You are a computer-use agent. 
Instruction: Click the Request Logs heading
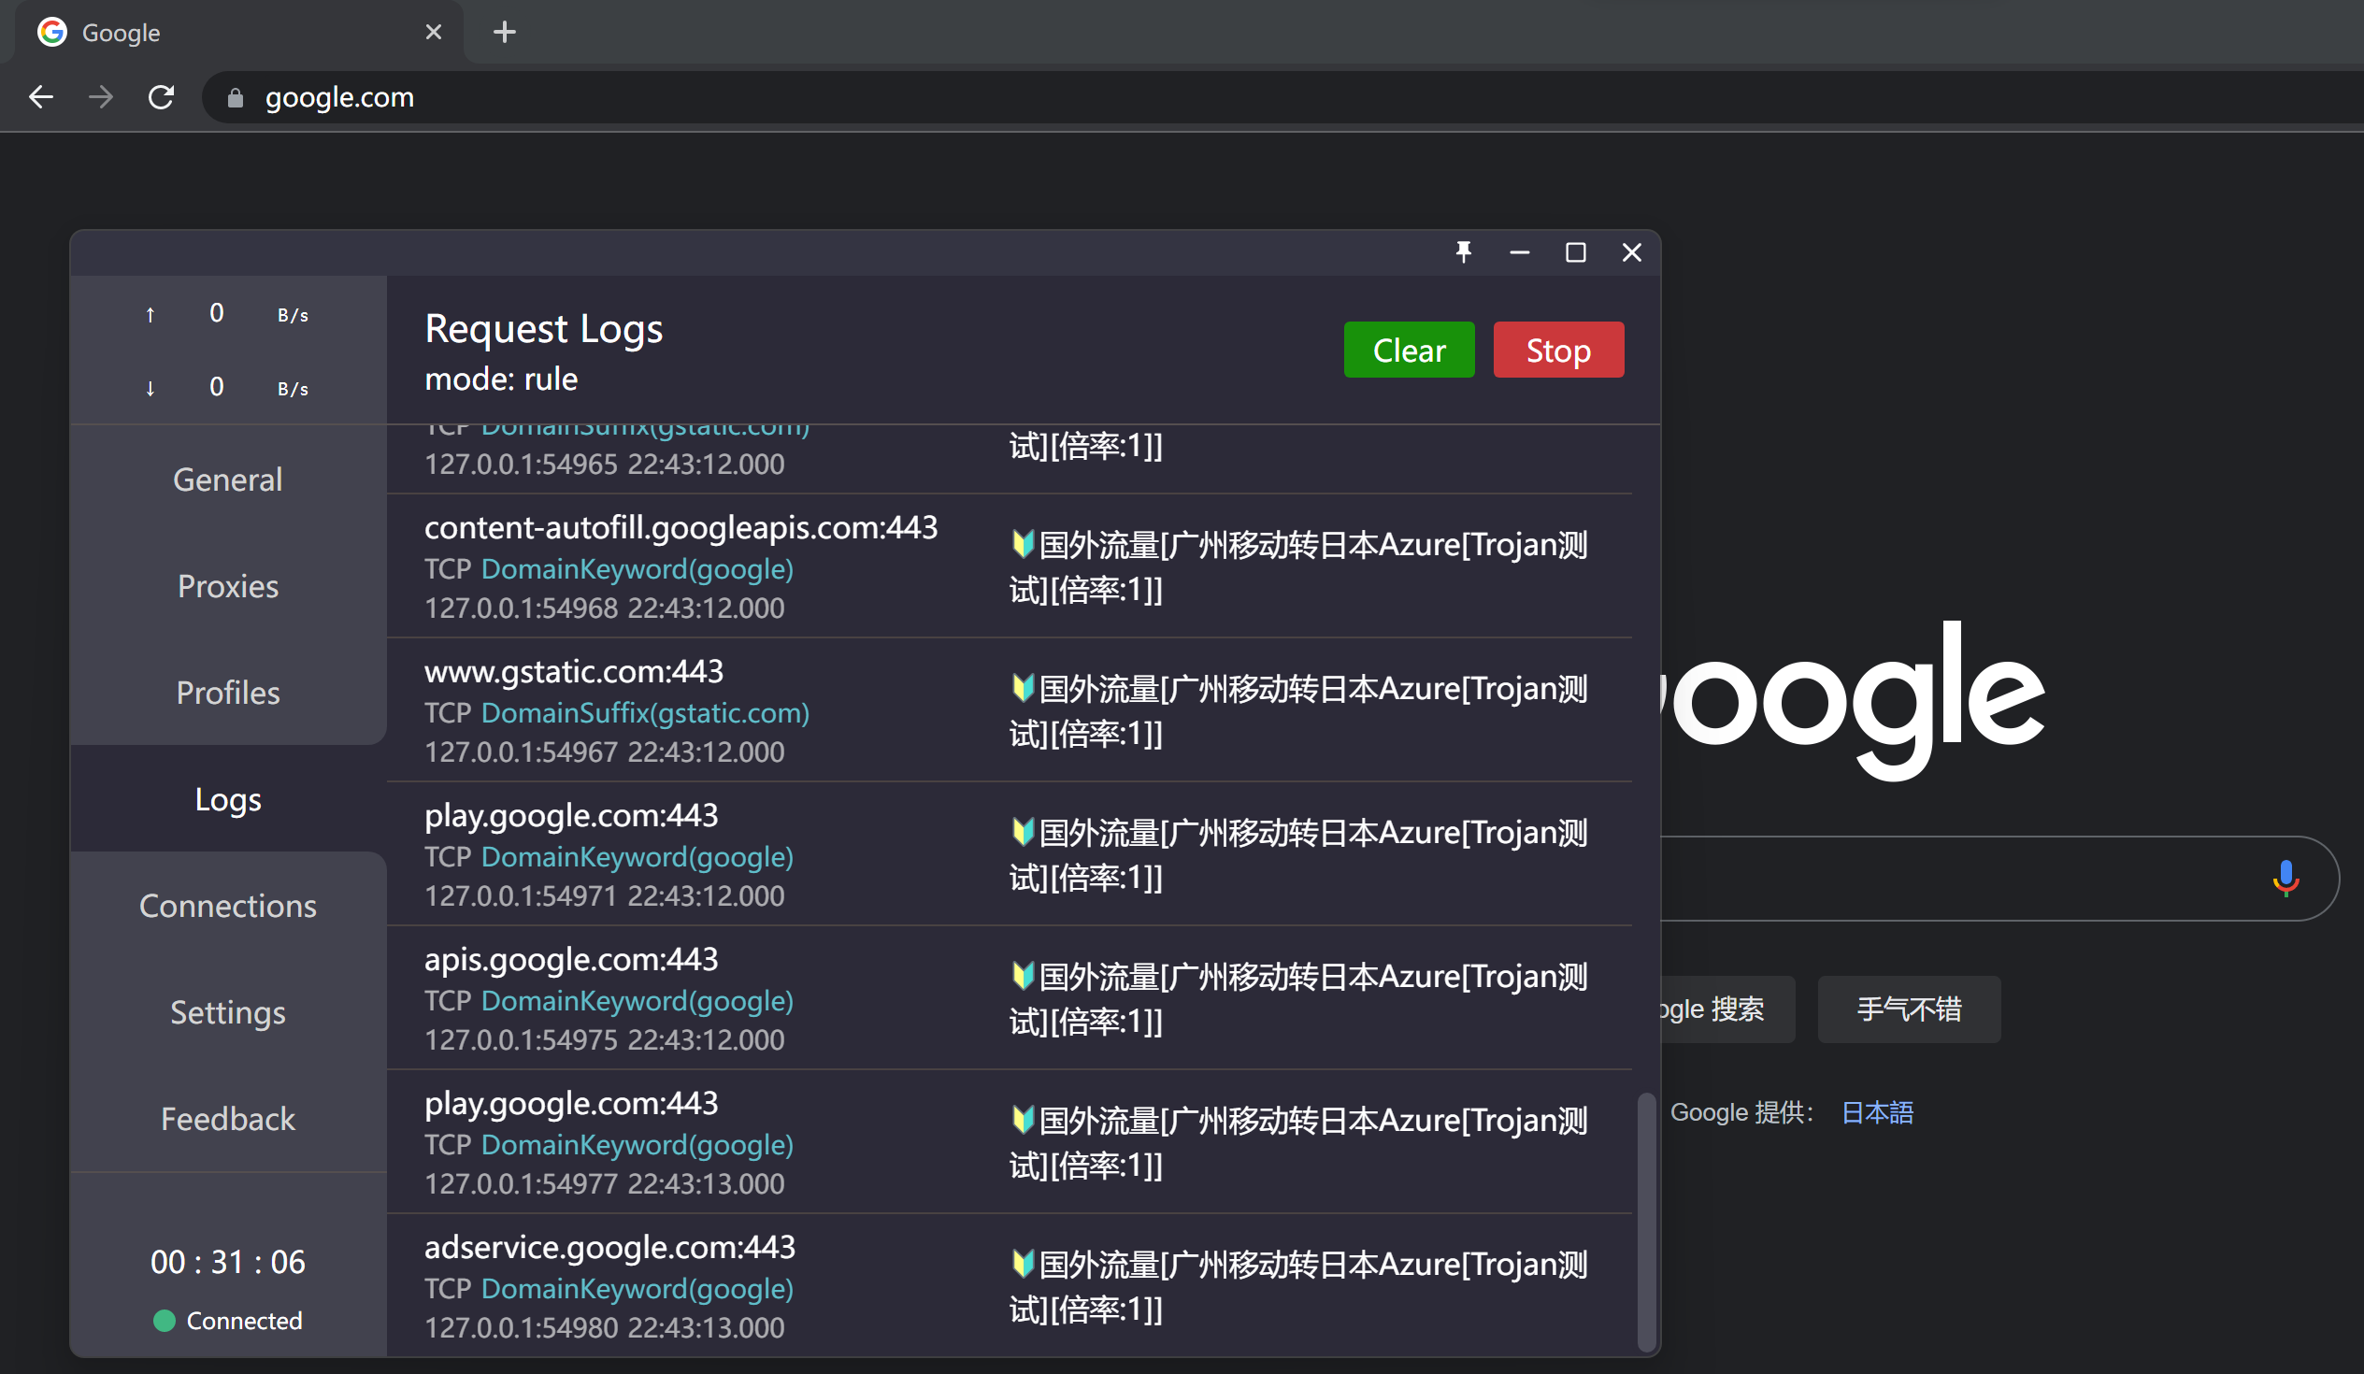pyautogui.click(x=543, y=328)
